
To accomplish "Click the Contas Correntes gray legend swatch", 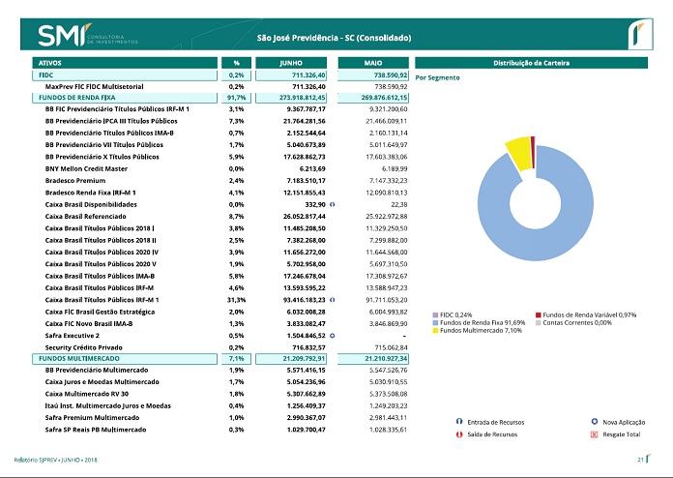I will coord(539,322).
